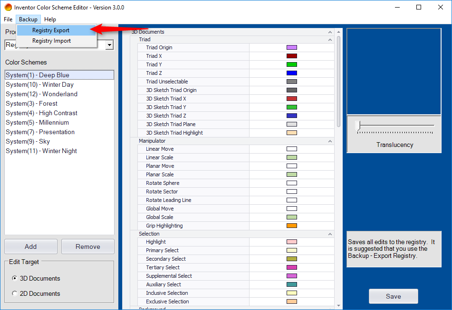Click 3D Sketch Triad Z swatch

(292, 116)
